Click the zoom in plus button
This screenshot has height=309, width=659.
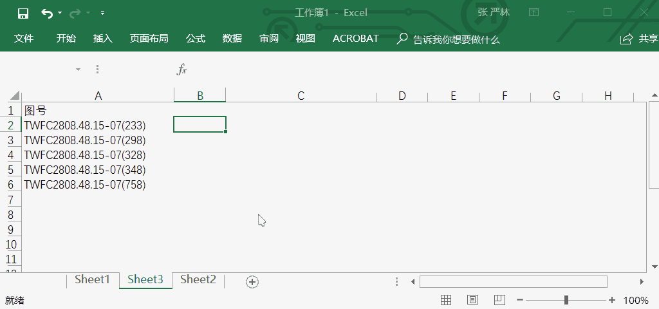612,300
